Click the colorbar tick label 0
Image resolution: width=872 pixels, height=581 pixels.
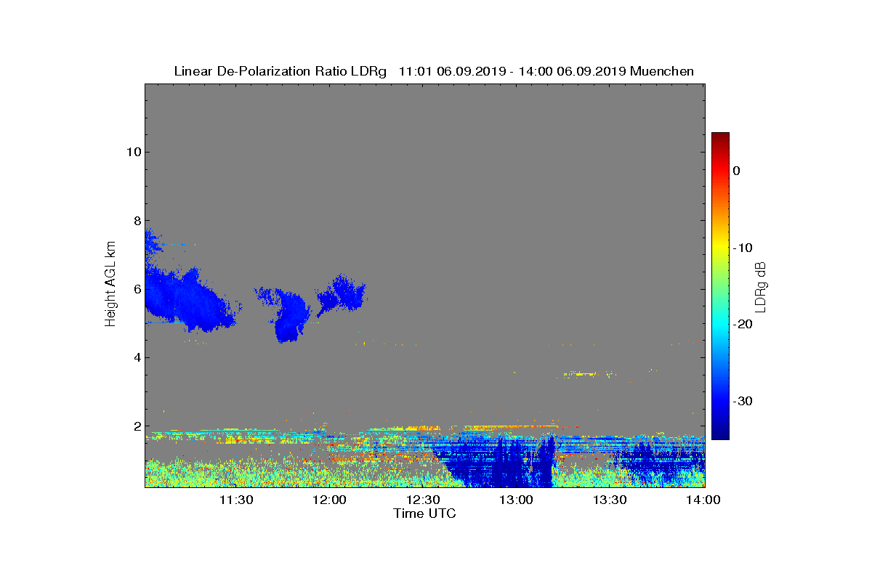(x=736, y=171)
